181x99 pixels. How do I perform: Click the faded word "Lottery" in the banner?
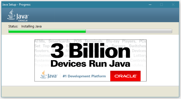pos(140,55)
